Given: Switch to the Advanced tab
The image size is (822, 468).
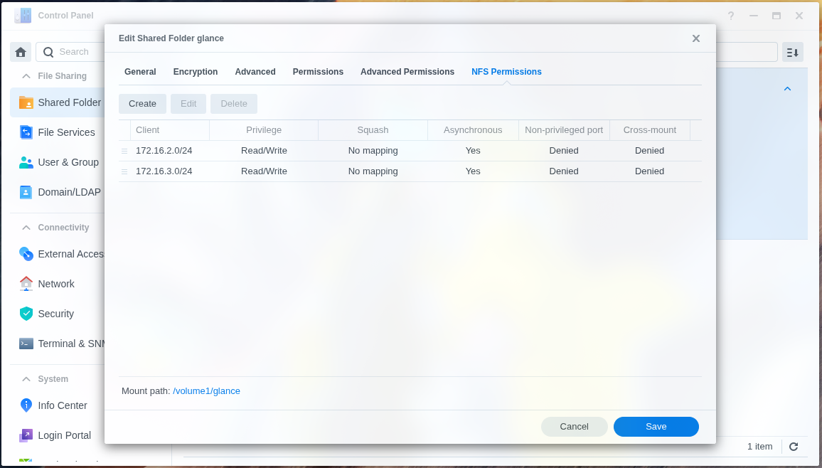Looking at the screenshot, I should pyautogui.click(x=255, y=72).
